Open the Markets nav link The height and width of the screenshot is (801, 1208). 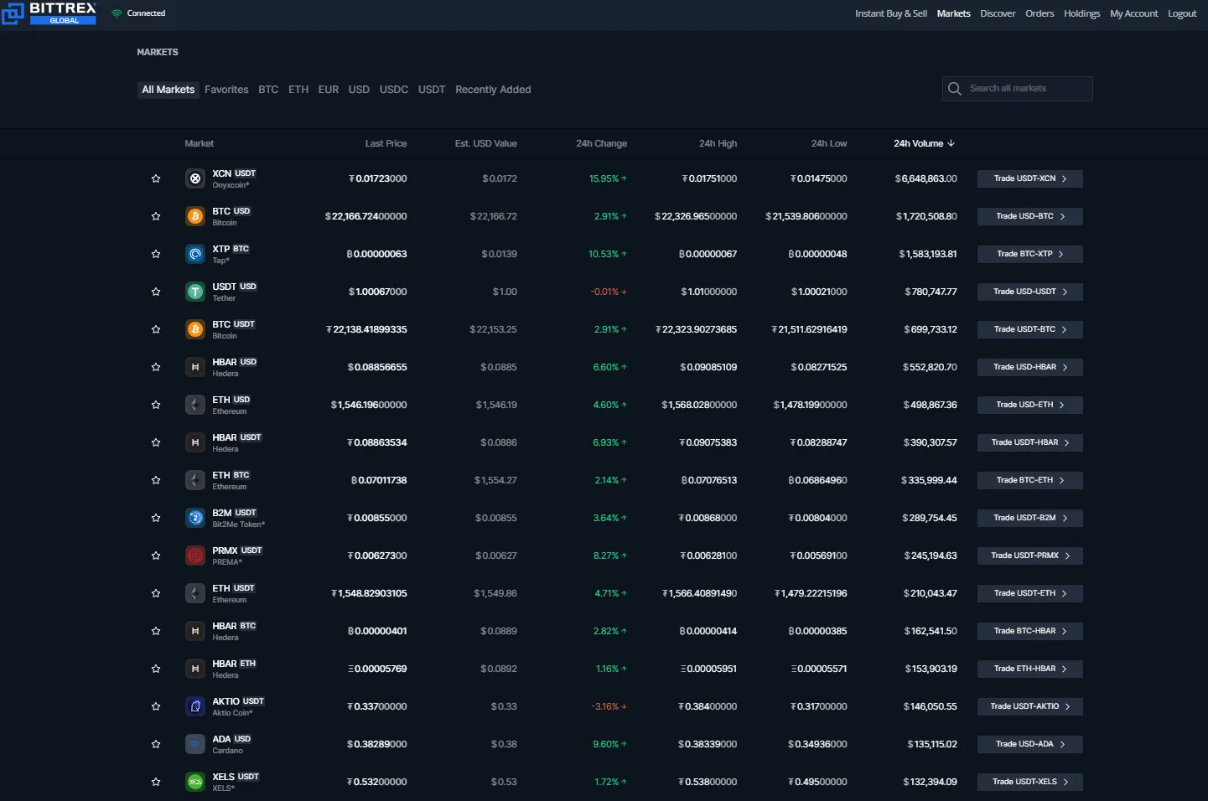pos(953,13)
